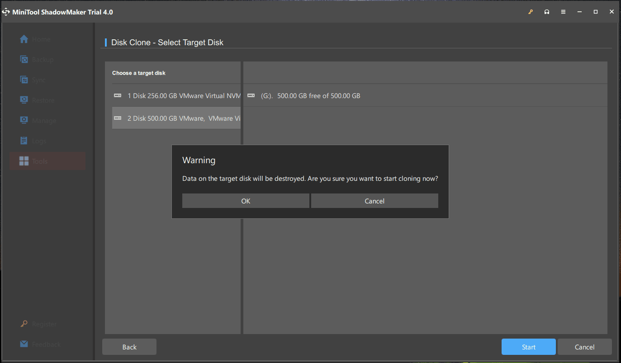
Task: Click the Register key icon in sidebar
Action: [x=24, y=324]
